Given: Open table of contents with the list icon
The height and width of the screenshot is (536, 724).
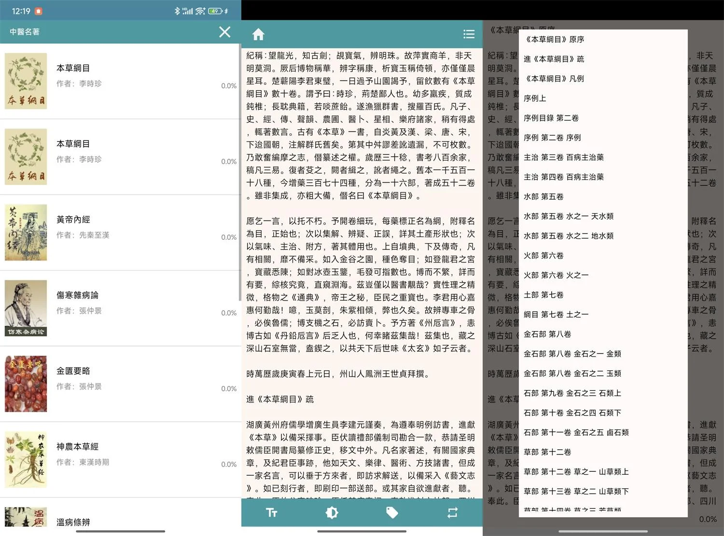Looking at the screenshot, I should (x=469, y=34).
